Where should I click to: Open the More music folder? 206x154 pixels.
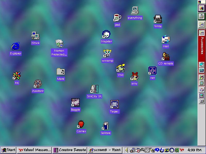pyautogui.click(x=61, y=72)
